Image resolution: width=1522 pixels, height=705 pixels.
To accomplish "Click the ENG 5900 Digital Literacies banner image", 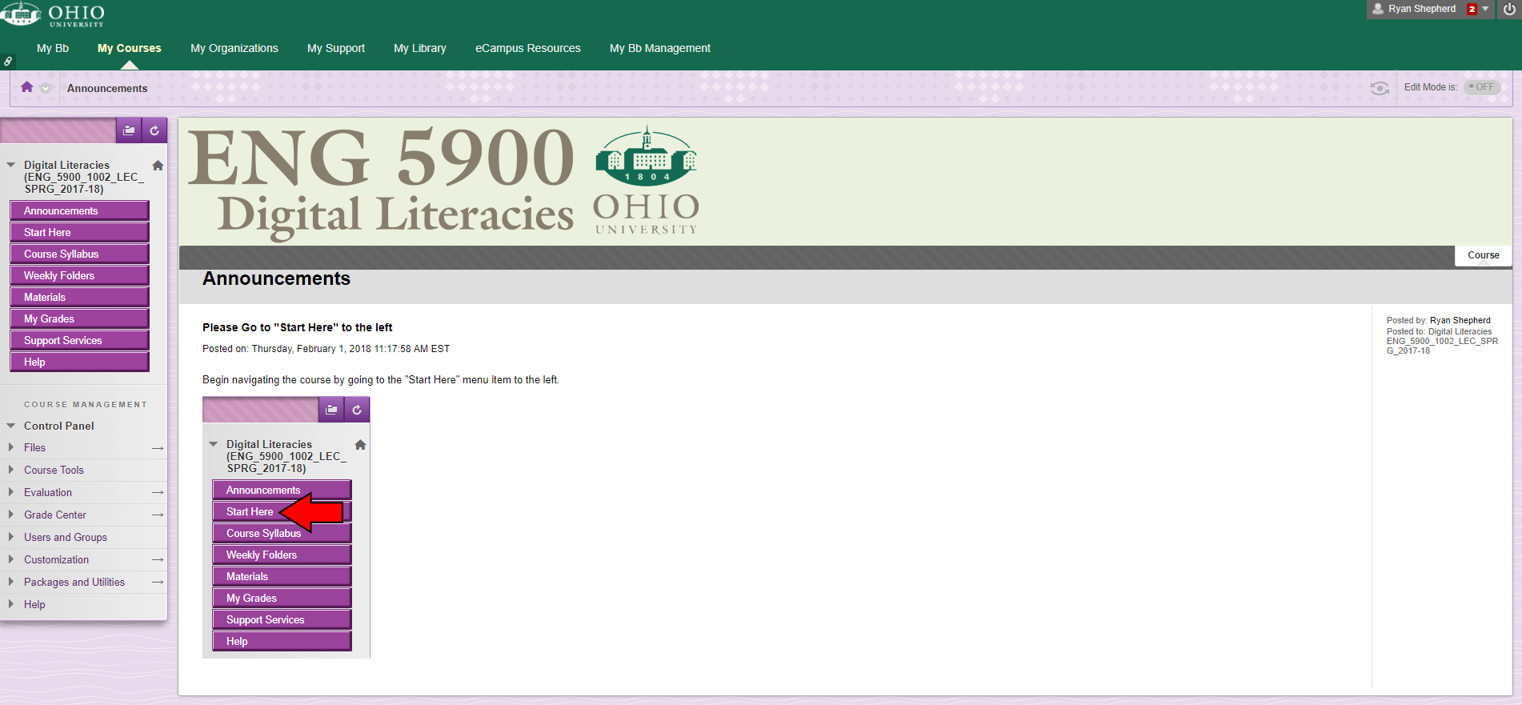I will 443,182.
